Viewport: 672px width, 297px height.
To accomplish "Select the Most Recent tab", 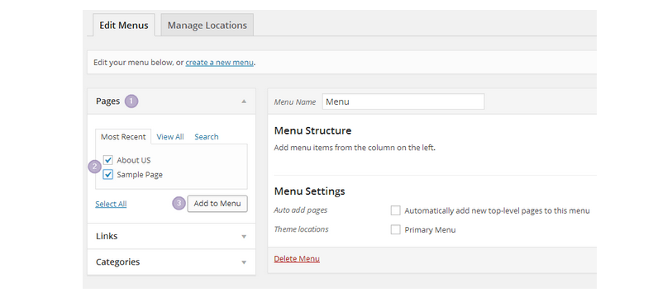I will [123, 136].
